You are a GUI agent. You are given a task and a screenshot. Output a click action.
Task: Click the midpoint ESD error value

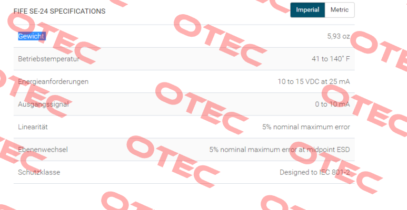pos(280,150)
